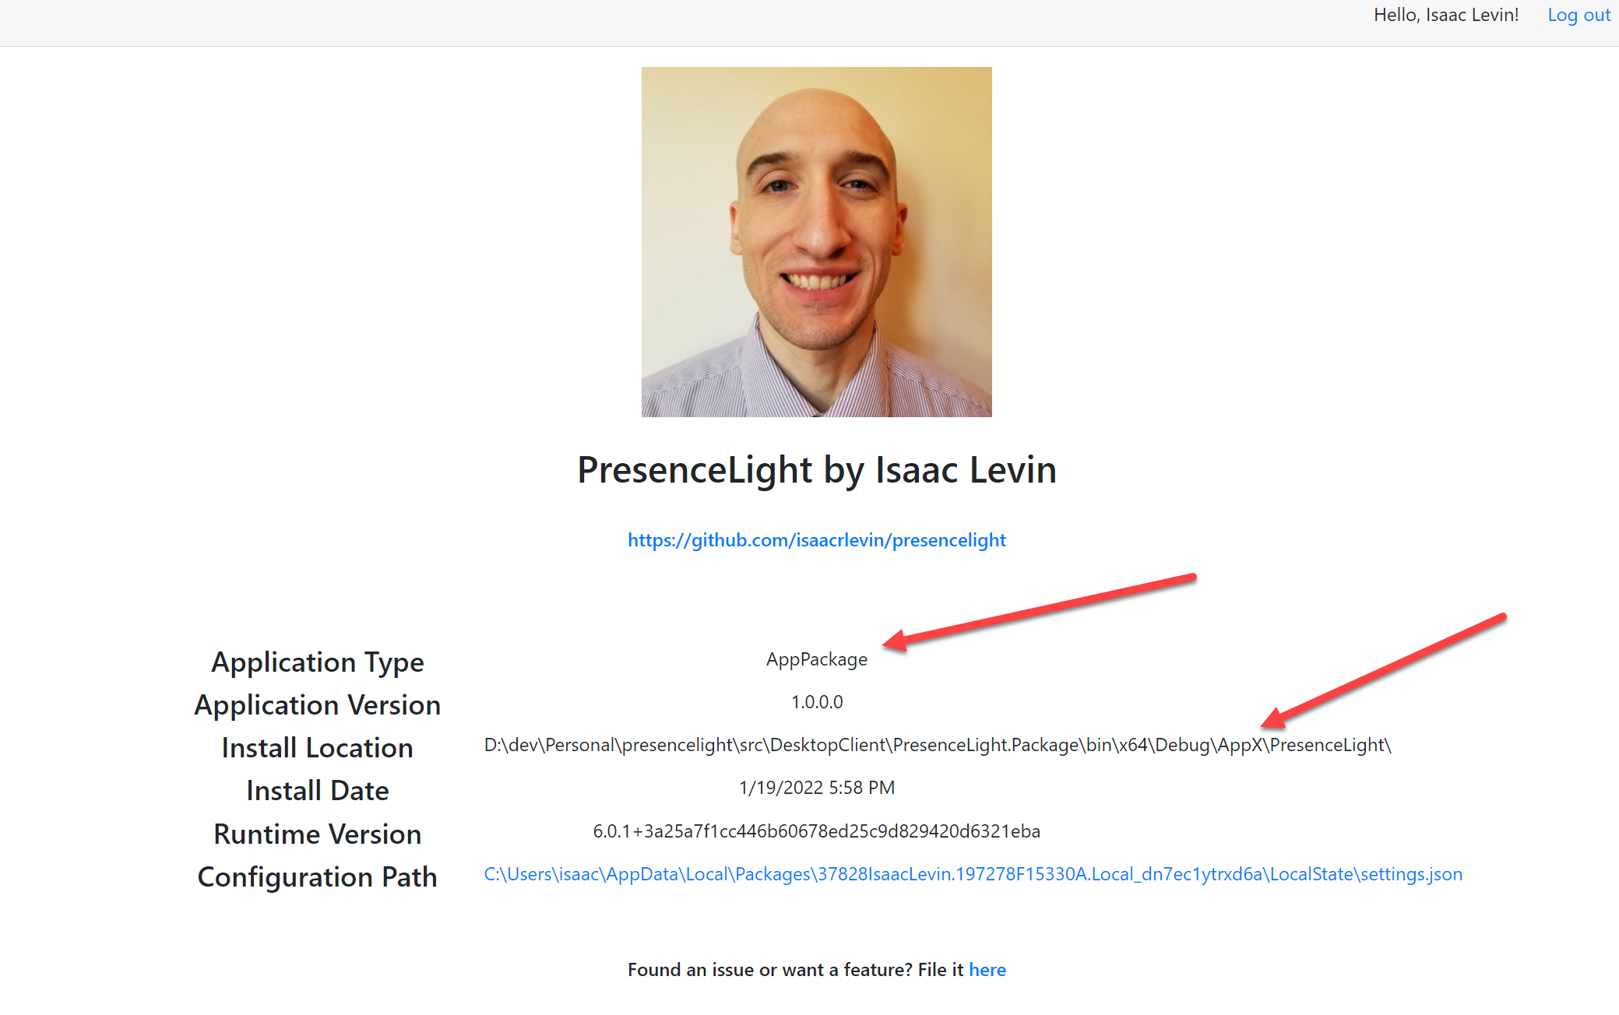Click the Configuration Path label
The height and width of the screenshot is (1015, 1619).
(x=318, y=877)
